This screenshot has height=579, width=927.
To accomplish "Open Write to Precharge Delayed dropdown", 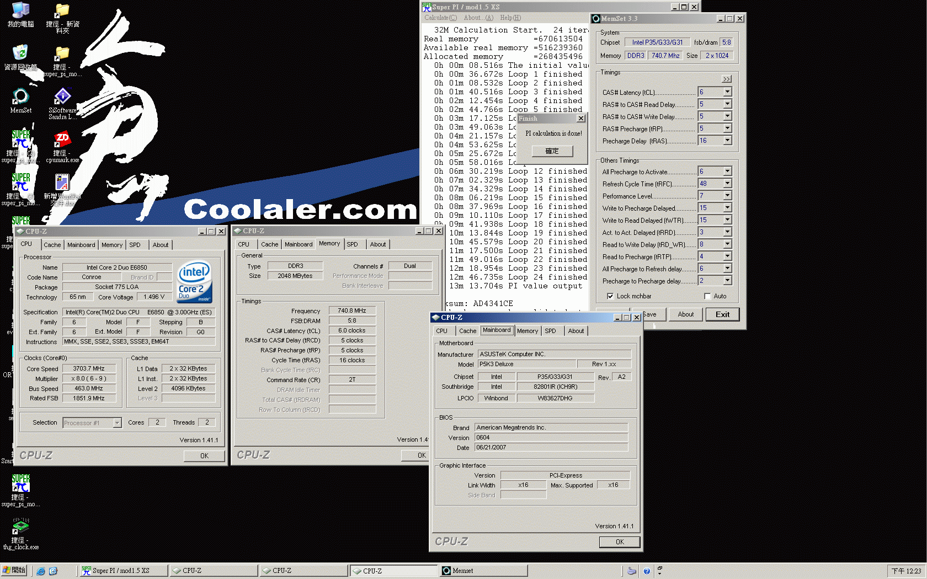I will coord(727,208).
